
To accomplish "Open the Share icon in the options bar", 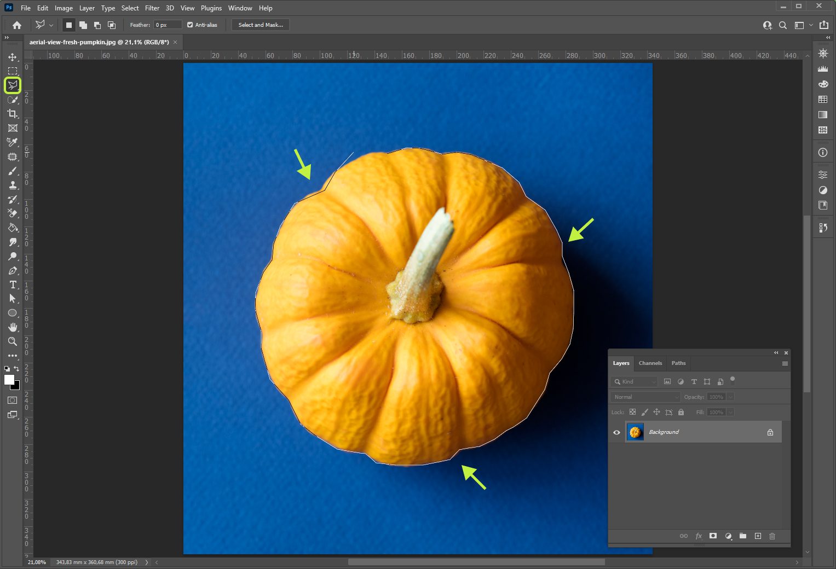I will 823,25.
